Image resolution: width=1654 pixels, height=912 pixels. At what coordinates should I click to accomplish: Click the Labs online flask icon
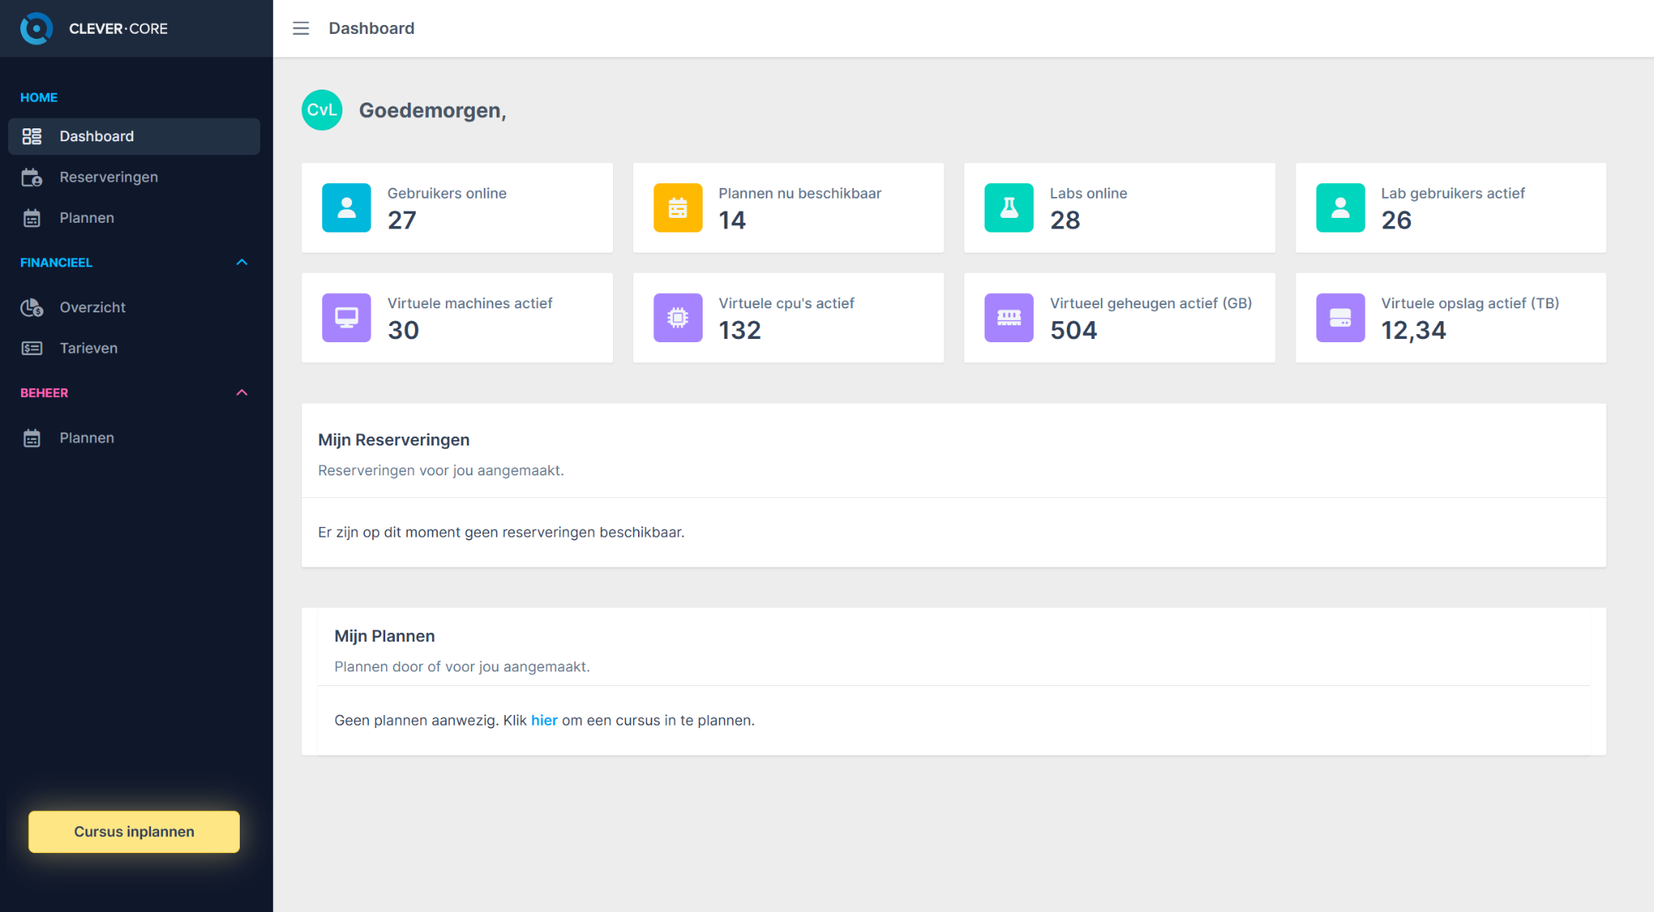point(1009,207)
